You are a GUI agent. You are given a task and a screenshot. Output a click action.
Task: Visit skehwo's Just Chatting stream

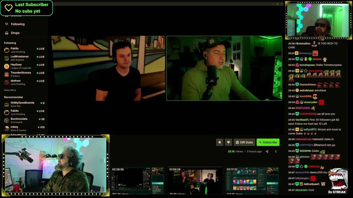24,82
